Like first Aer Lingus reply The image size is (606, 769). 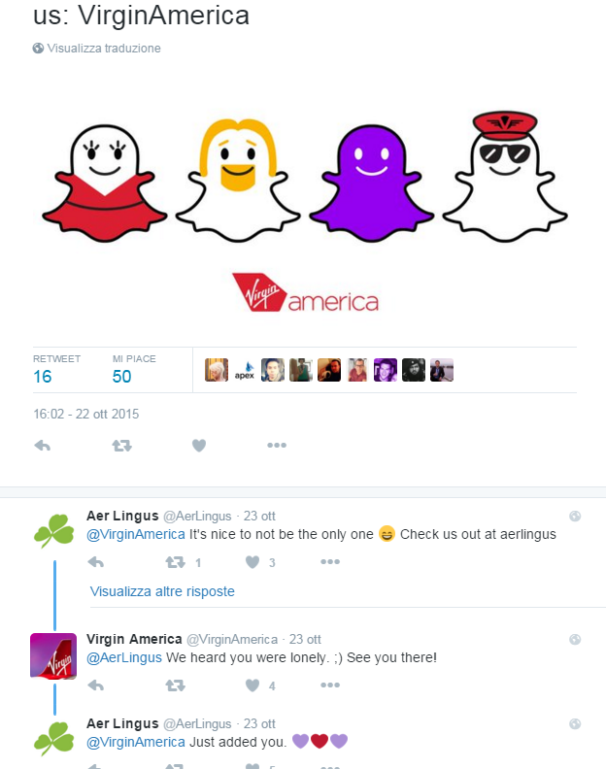[x=252, y=562]
